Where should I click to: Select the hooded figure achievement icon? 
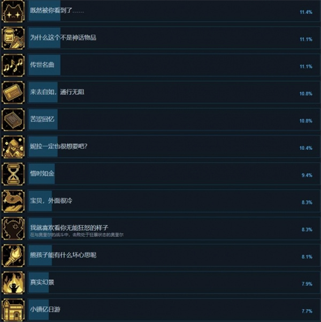[13, 147]
